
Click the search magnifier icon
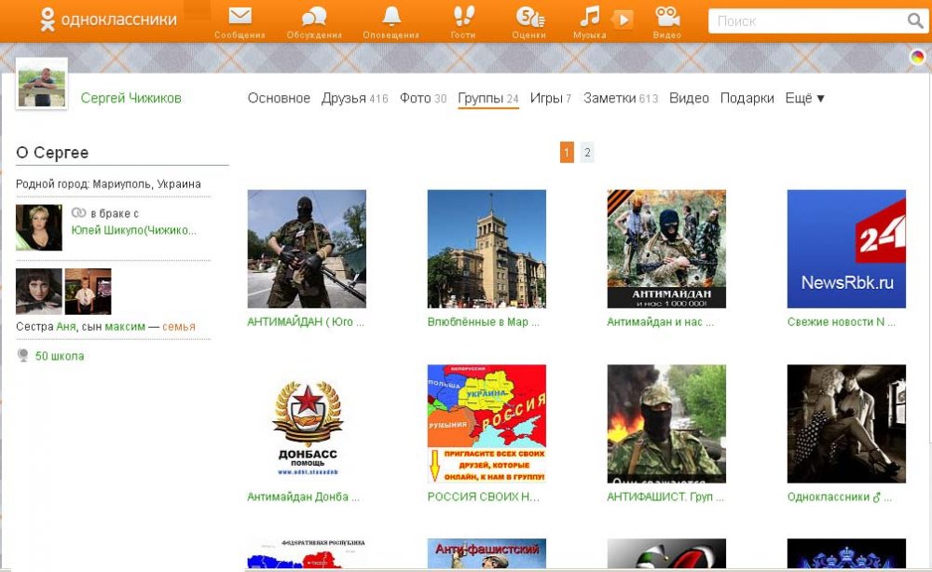915,20
